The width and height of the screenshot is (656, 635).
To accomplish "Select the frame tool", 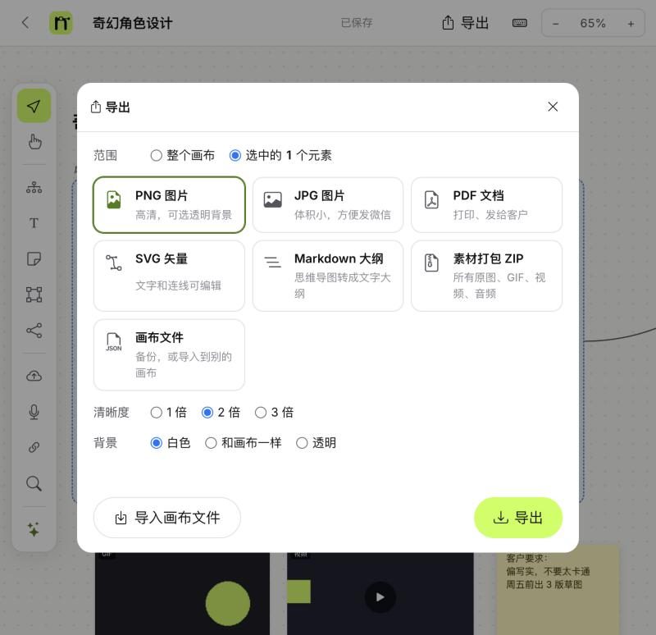I will pos(34,295).
